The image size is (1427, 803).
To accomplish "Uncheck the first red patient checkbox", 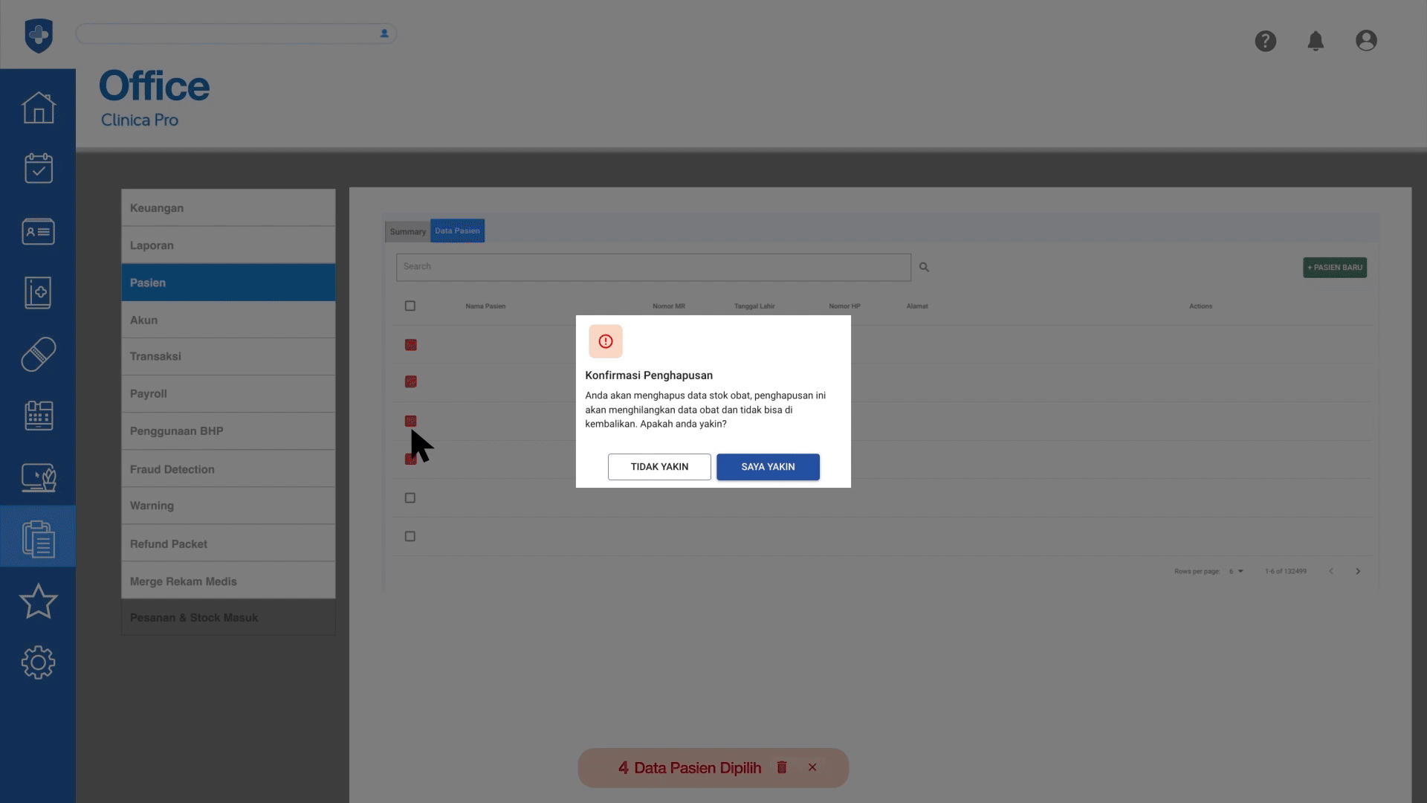I will (x=410, y=344).
